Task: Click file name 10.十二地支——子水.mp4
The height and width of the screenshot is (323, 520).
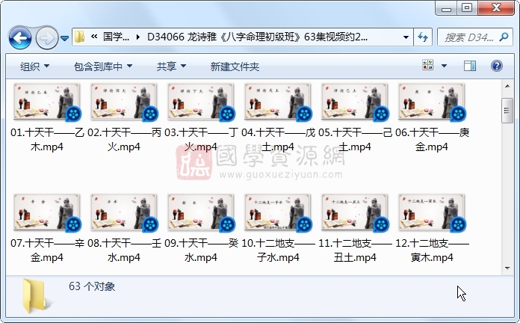Action: click(x=278, y=250)
